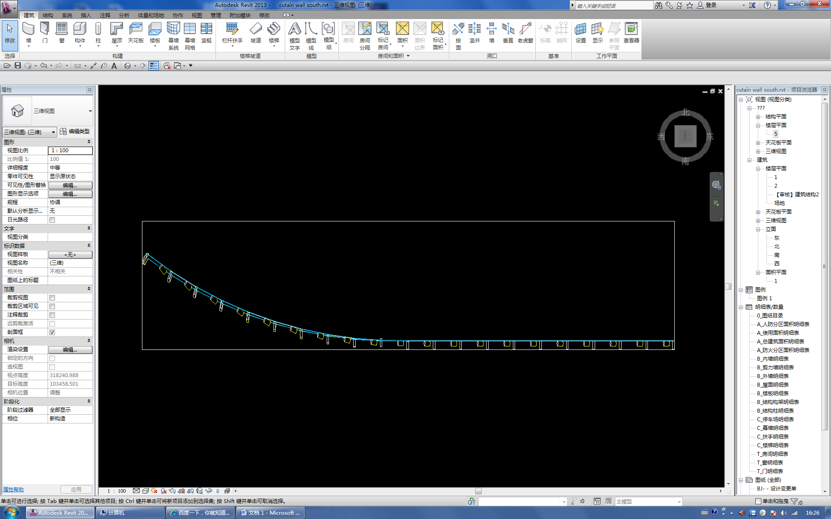Open the 主模型 design options dropdown

[x=679, y=502]
